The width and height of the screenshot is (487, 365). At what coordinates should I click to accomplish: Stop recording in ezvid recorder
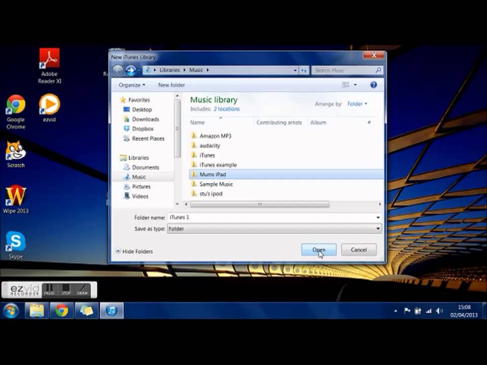[x=66, y=289]
